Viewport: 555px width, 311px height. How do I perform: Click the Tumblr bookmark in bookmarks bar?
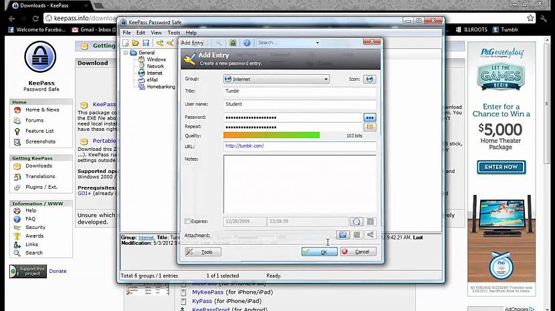coord(506,29)
